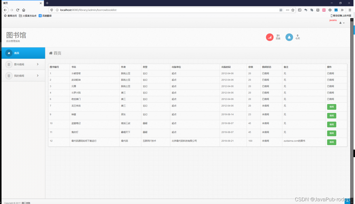Click the book title 斗破苍穹
The height and width of the screenshot is (204, 355).
76,73
